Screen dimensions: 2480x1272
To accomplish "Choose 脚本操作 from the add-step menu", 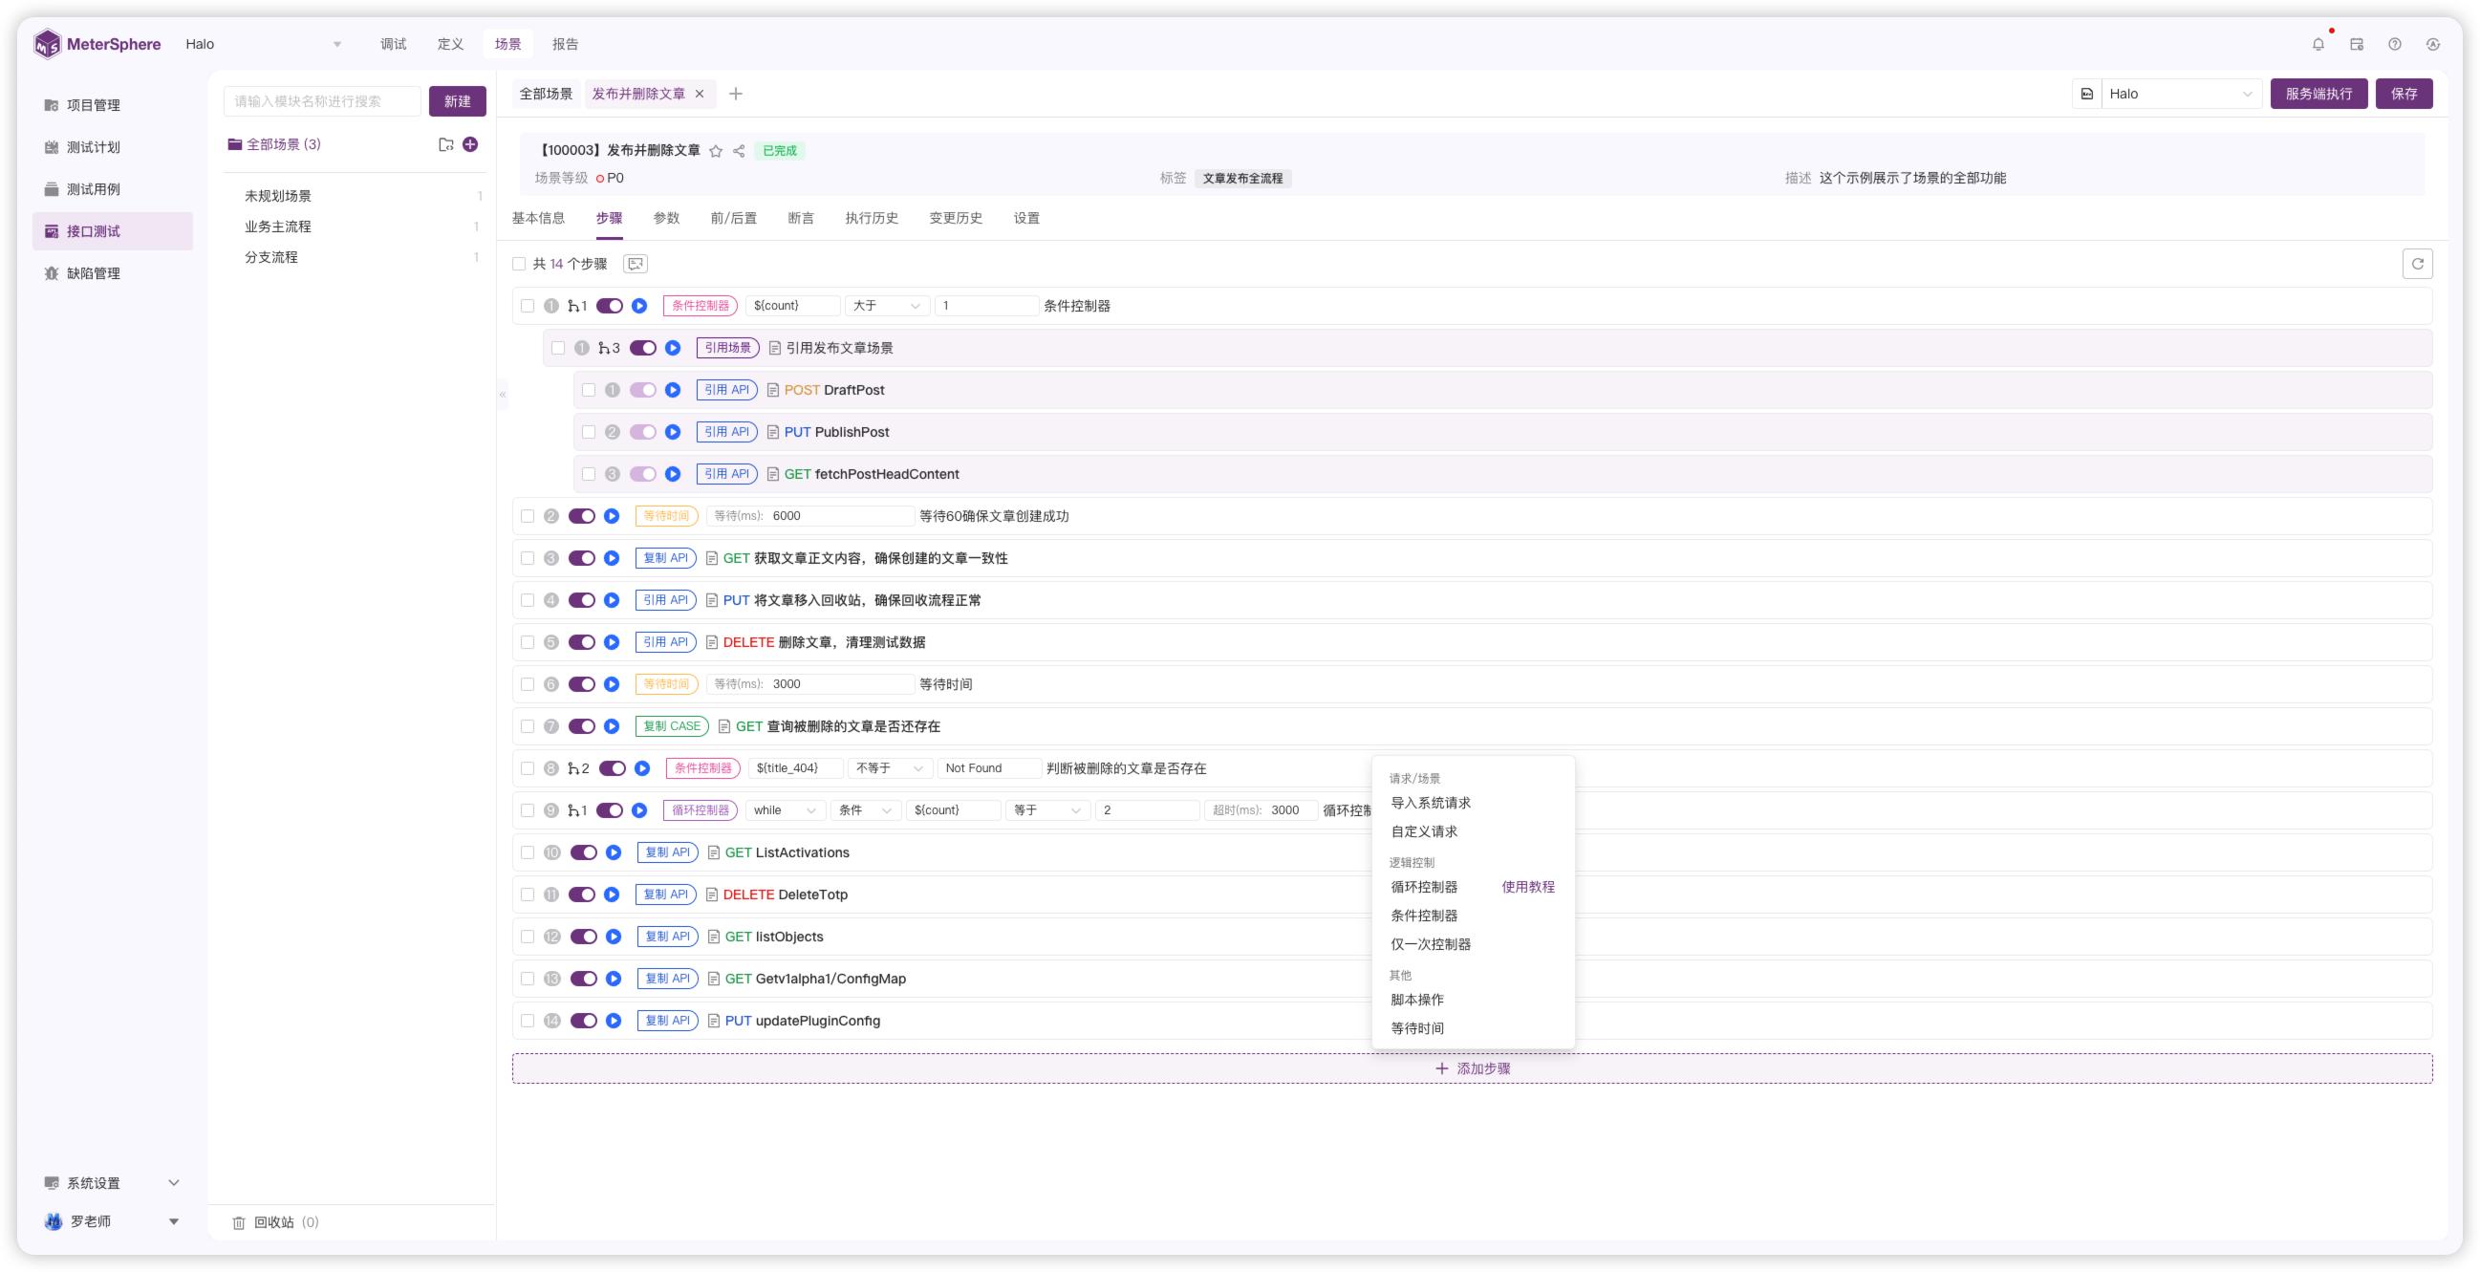I will click(1416, 1000).
